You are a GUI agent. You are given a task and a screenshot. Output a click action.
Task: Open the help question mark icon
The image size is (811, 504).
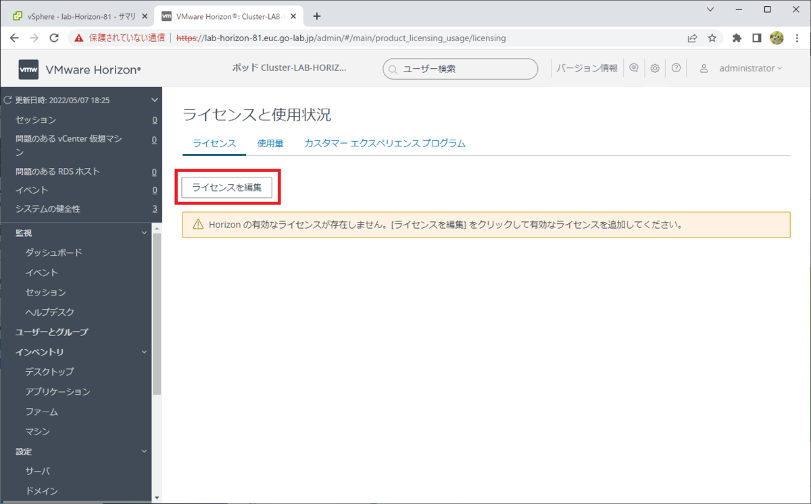point(676,68)
